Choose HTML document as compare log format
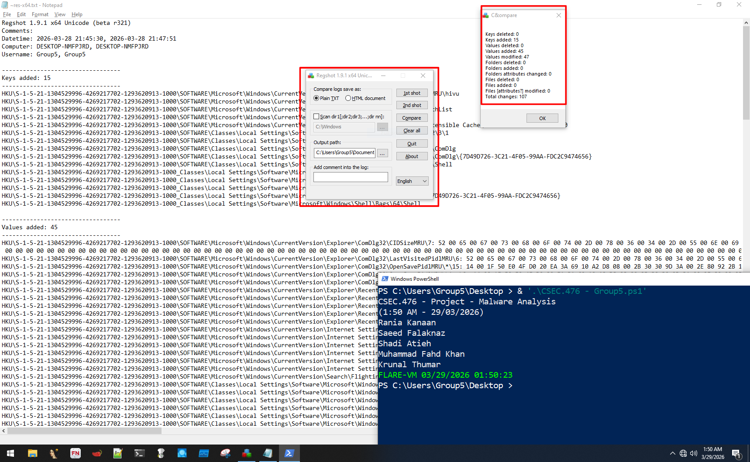The width and height of the screenshot is (750, 462). (x=348, y=98)
